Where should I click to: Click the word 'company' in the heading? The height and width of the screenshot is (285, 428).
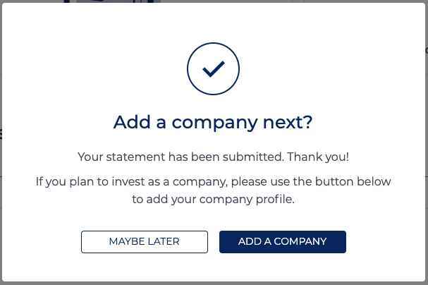(214, 123)
